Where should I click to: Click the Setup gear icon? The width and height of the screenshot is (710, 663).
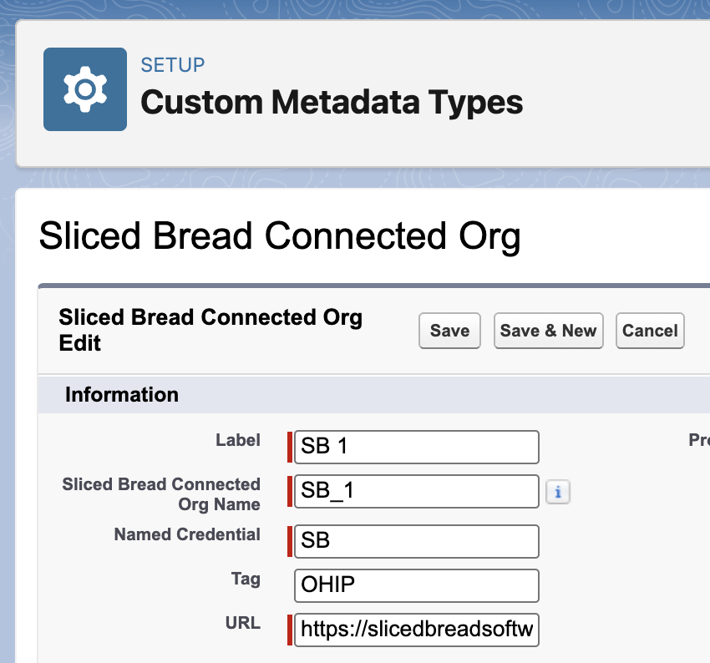coord(85,89)
